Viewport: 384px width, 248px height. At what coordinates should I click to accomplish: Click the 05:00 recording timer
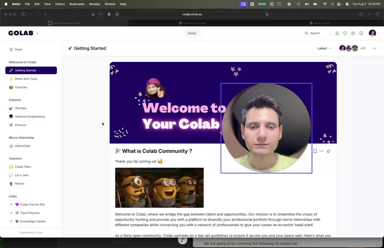[x=262, y=4]
